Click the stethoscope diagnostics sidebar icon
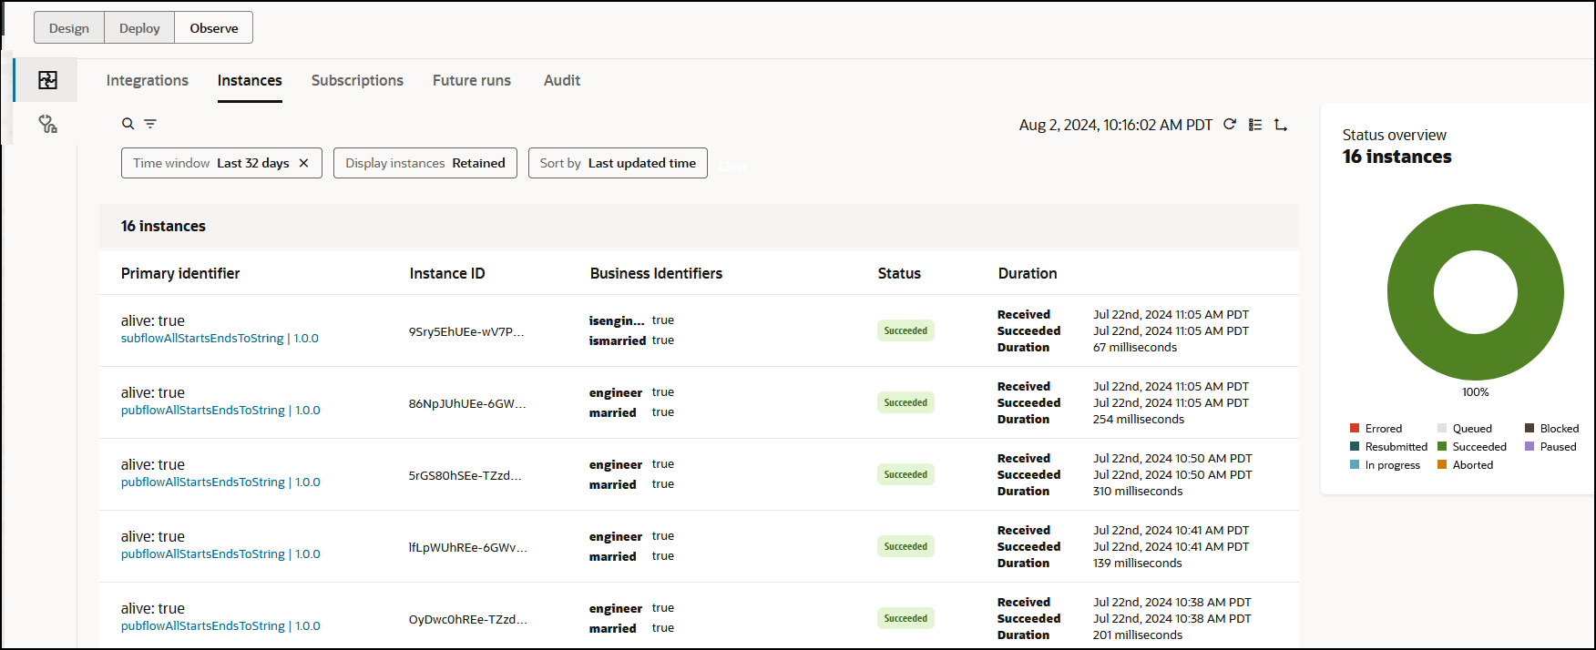This screenshot has height=650, width=1596. point(47,124)
